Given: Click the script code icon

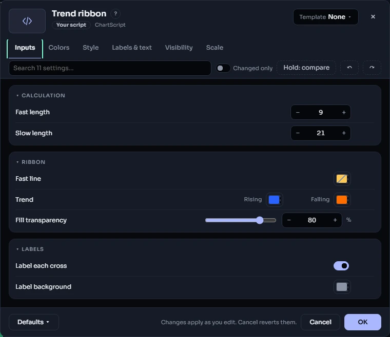Looking at the screenshot, I should [x=27, y=21].
